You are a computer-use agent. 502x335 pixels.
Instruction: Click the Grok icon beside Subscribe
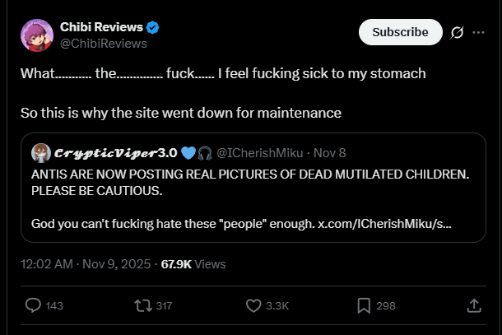457,32
